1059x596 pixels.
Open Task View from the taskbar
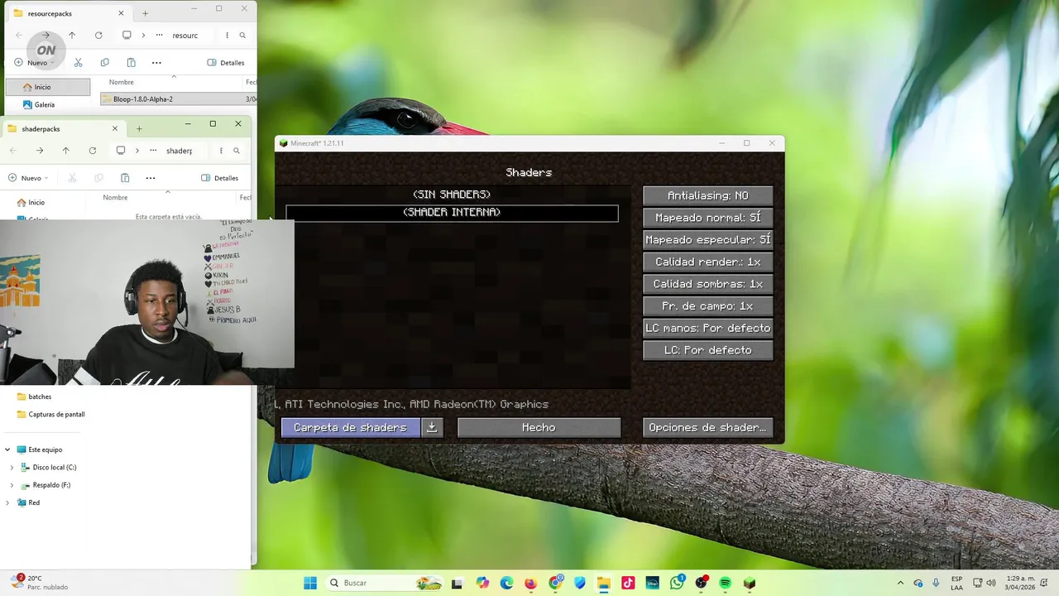coord(457,583)
